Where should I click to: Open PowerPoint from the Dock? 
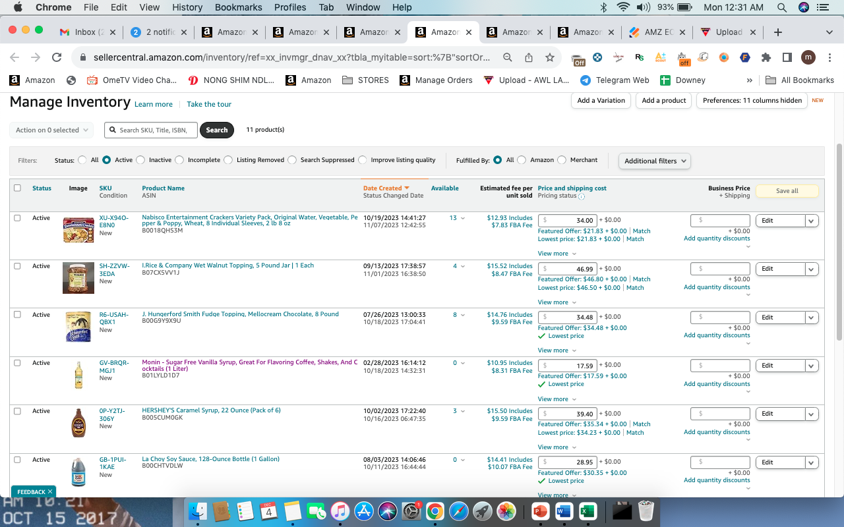click(540, 511)
